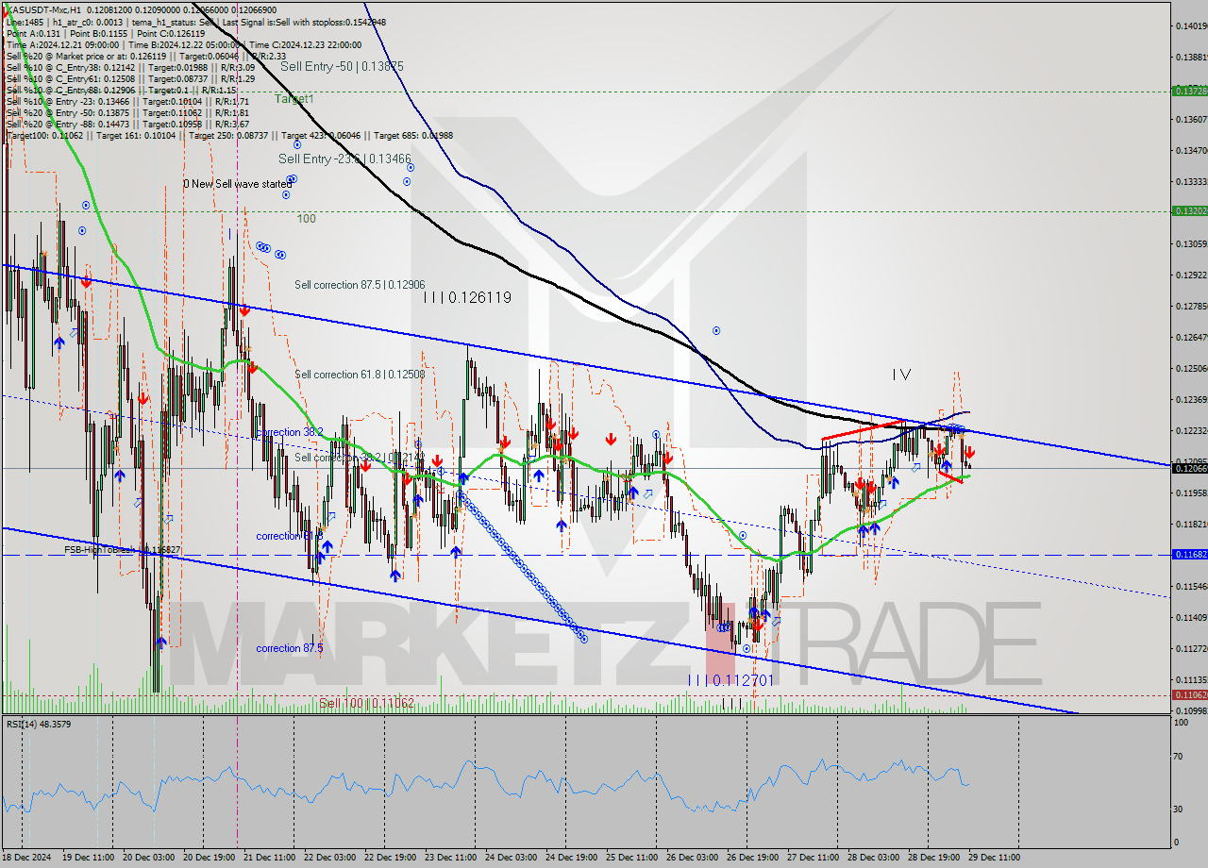
Task: Click the '26 Dec 03:00' time axis label
Action: 694,858
